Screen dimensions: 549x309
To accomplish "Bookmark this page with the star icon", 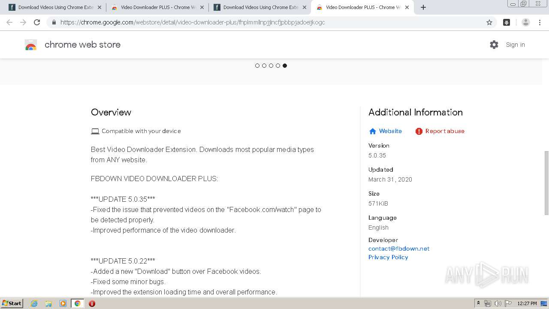I will (x=489, y=22).
